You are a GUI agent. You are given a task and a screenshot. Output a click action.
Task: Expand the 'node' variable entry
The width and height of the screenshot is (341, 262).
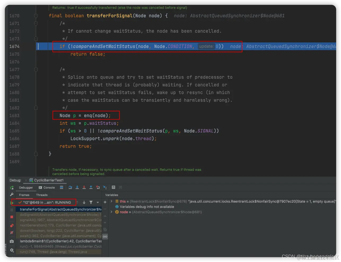[x=111, y=212]
